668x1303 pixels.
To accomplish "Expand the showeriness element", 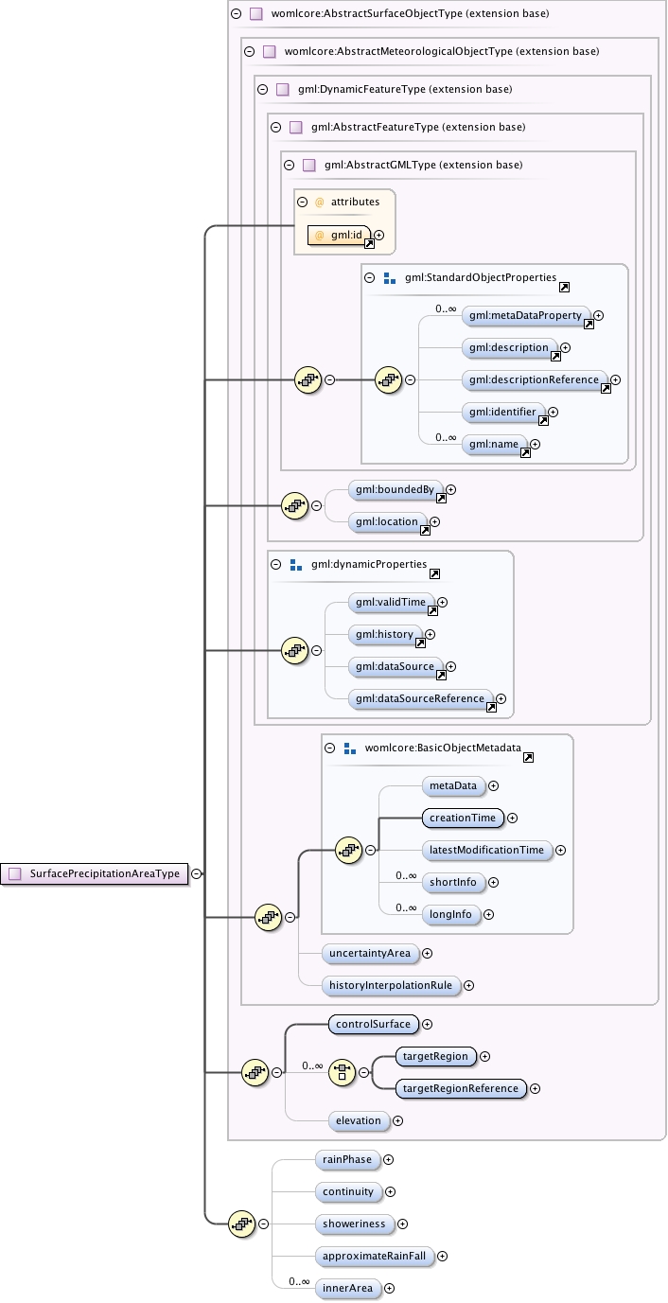I will tap(402, 1224).
